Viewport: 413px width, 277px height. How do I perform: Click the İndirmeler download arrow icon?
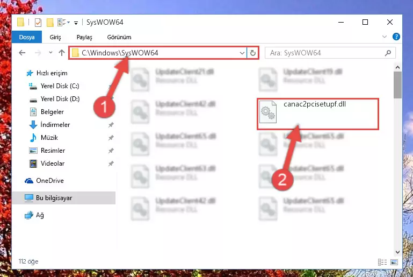click(33, 125)
